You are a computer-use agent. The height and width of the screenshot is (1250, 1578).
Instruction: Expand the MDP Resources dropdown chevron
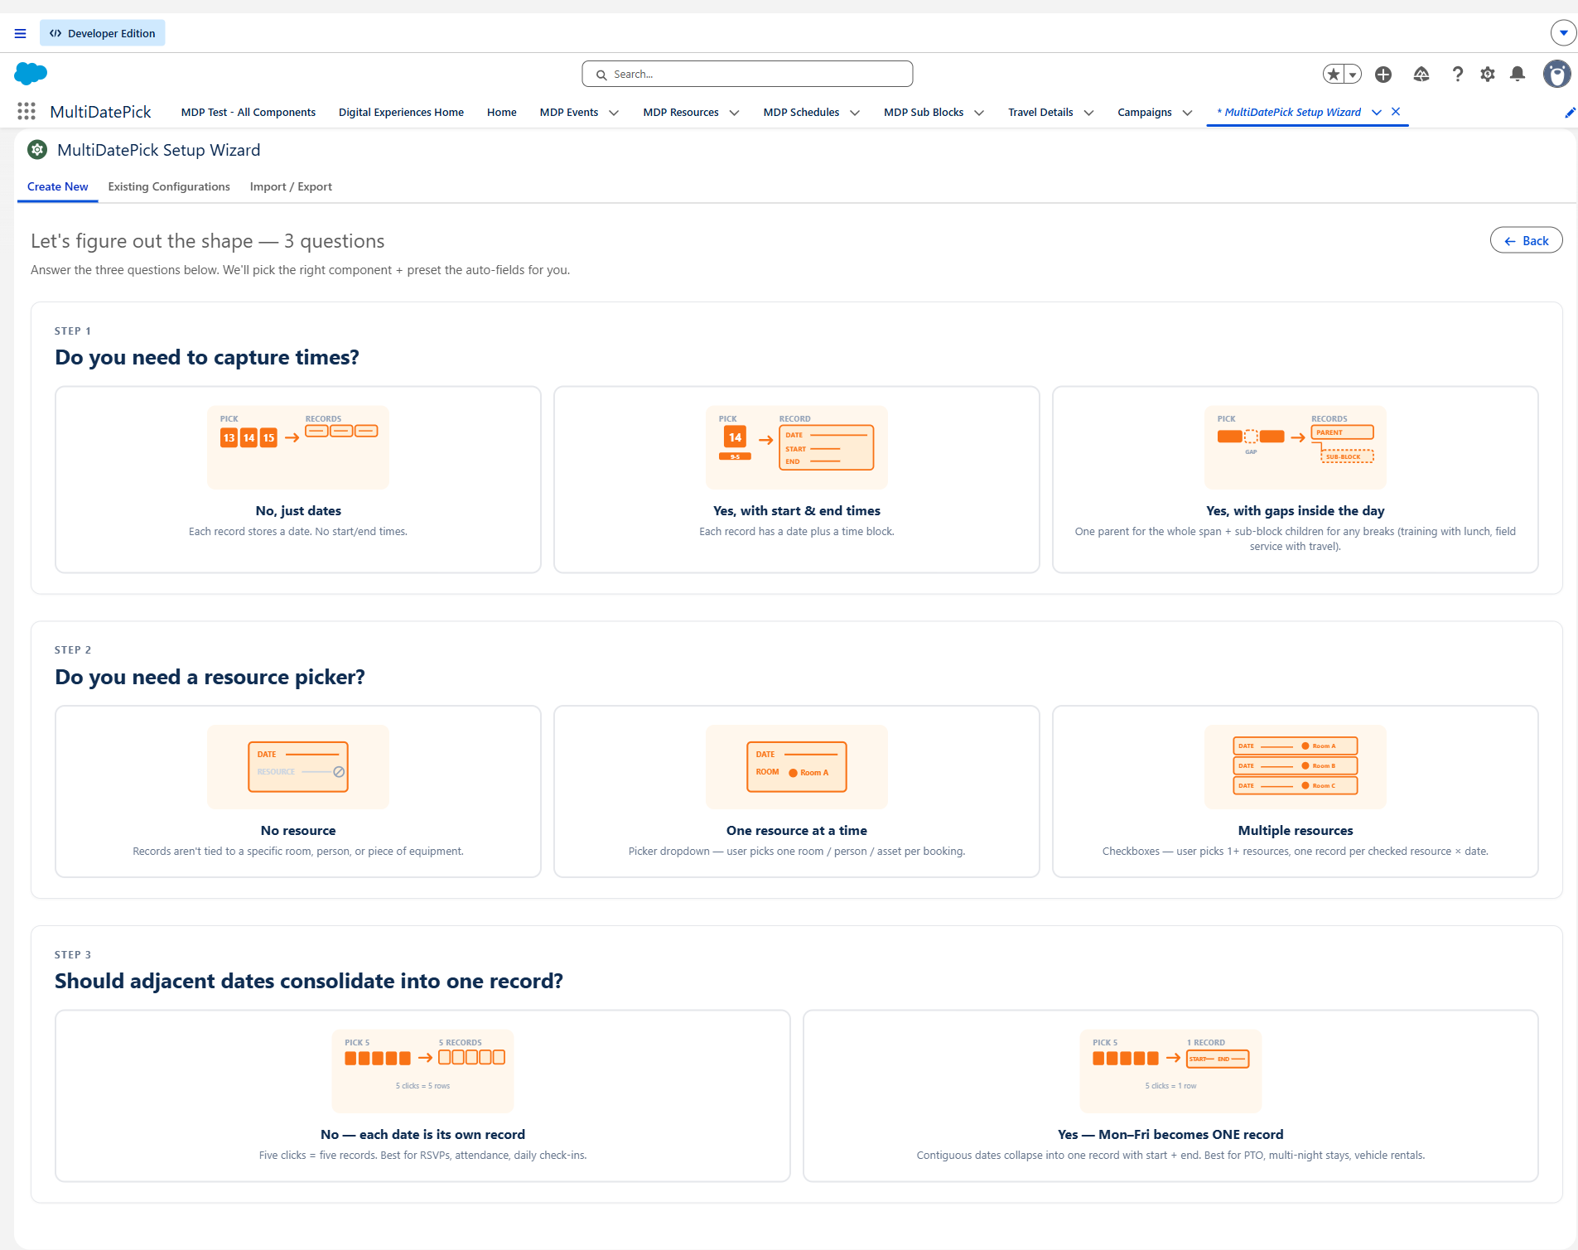tap(734, 113)
